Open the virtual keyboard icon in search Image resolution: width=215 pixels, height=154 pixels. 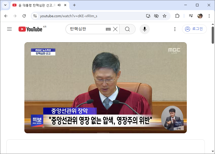(108, 29)
